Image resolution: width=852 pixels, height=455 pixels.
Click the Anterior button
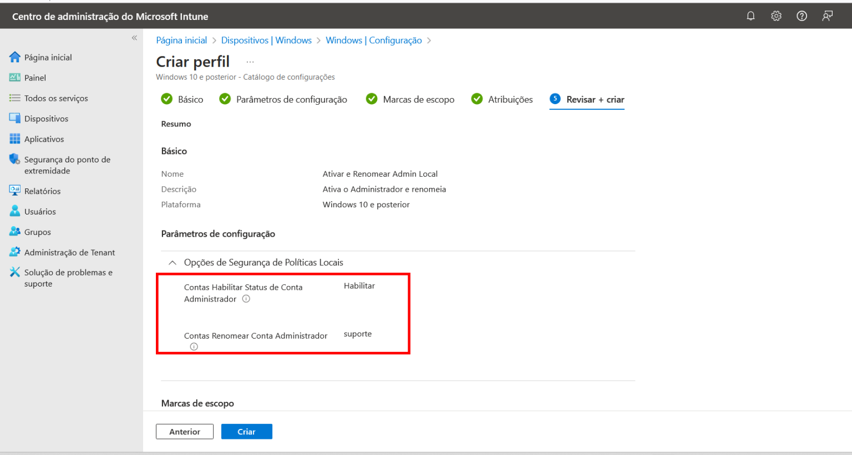(x=184, y=431)
